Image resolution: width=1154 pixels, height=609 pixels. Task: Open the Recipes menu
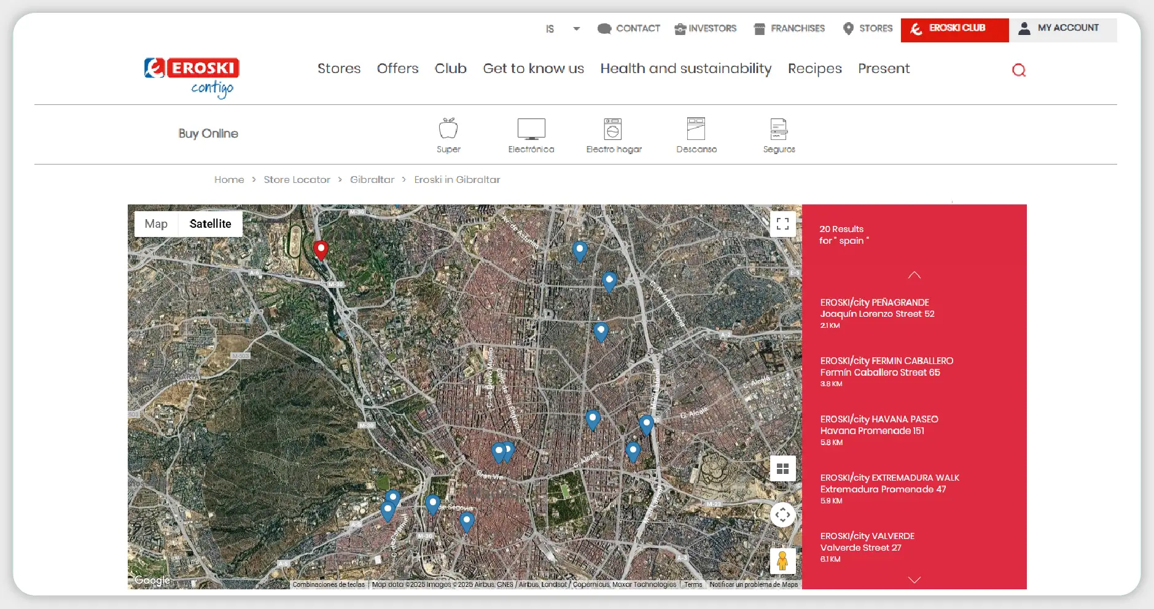(x=815, y=69)
